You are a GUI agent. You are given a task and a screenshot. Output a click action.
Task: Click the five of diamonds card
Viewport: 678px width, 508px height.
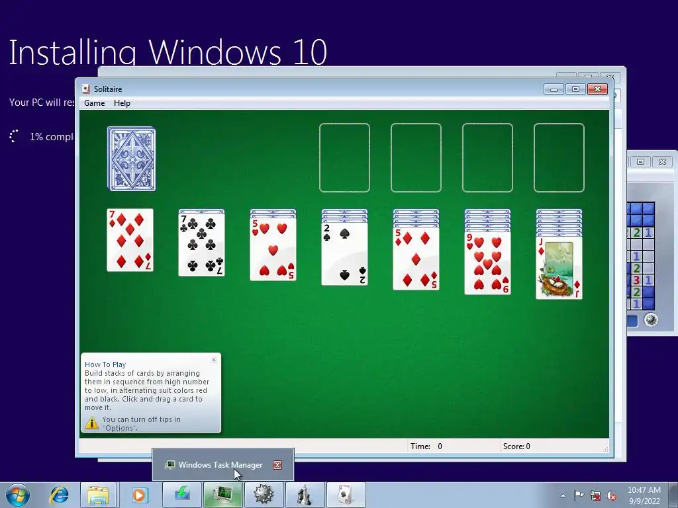(x=416, y=259)
